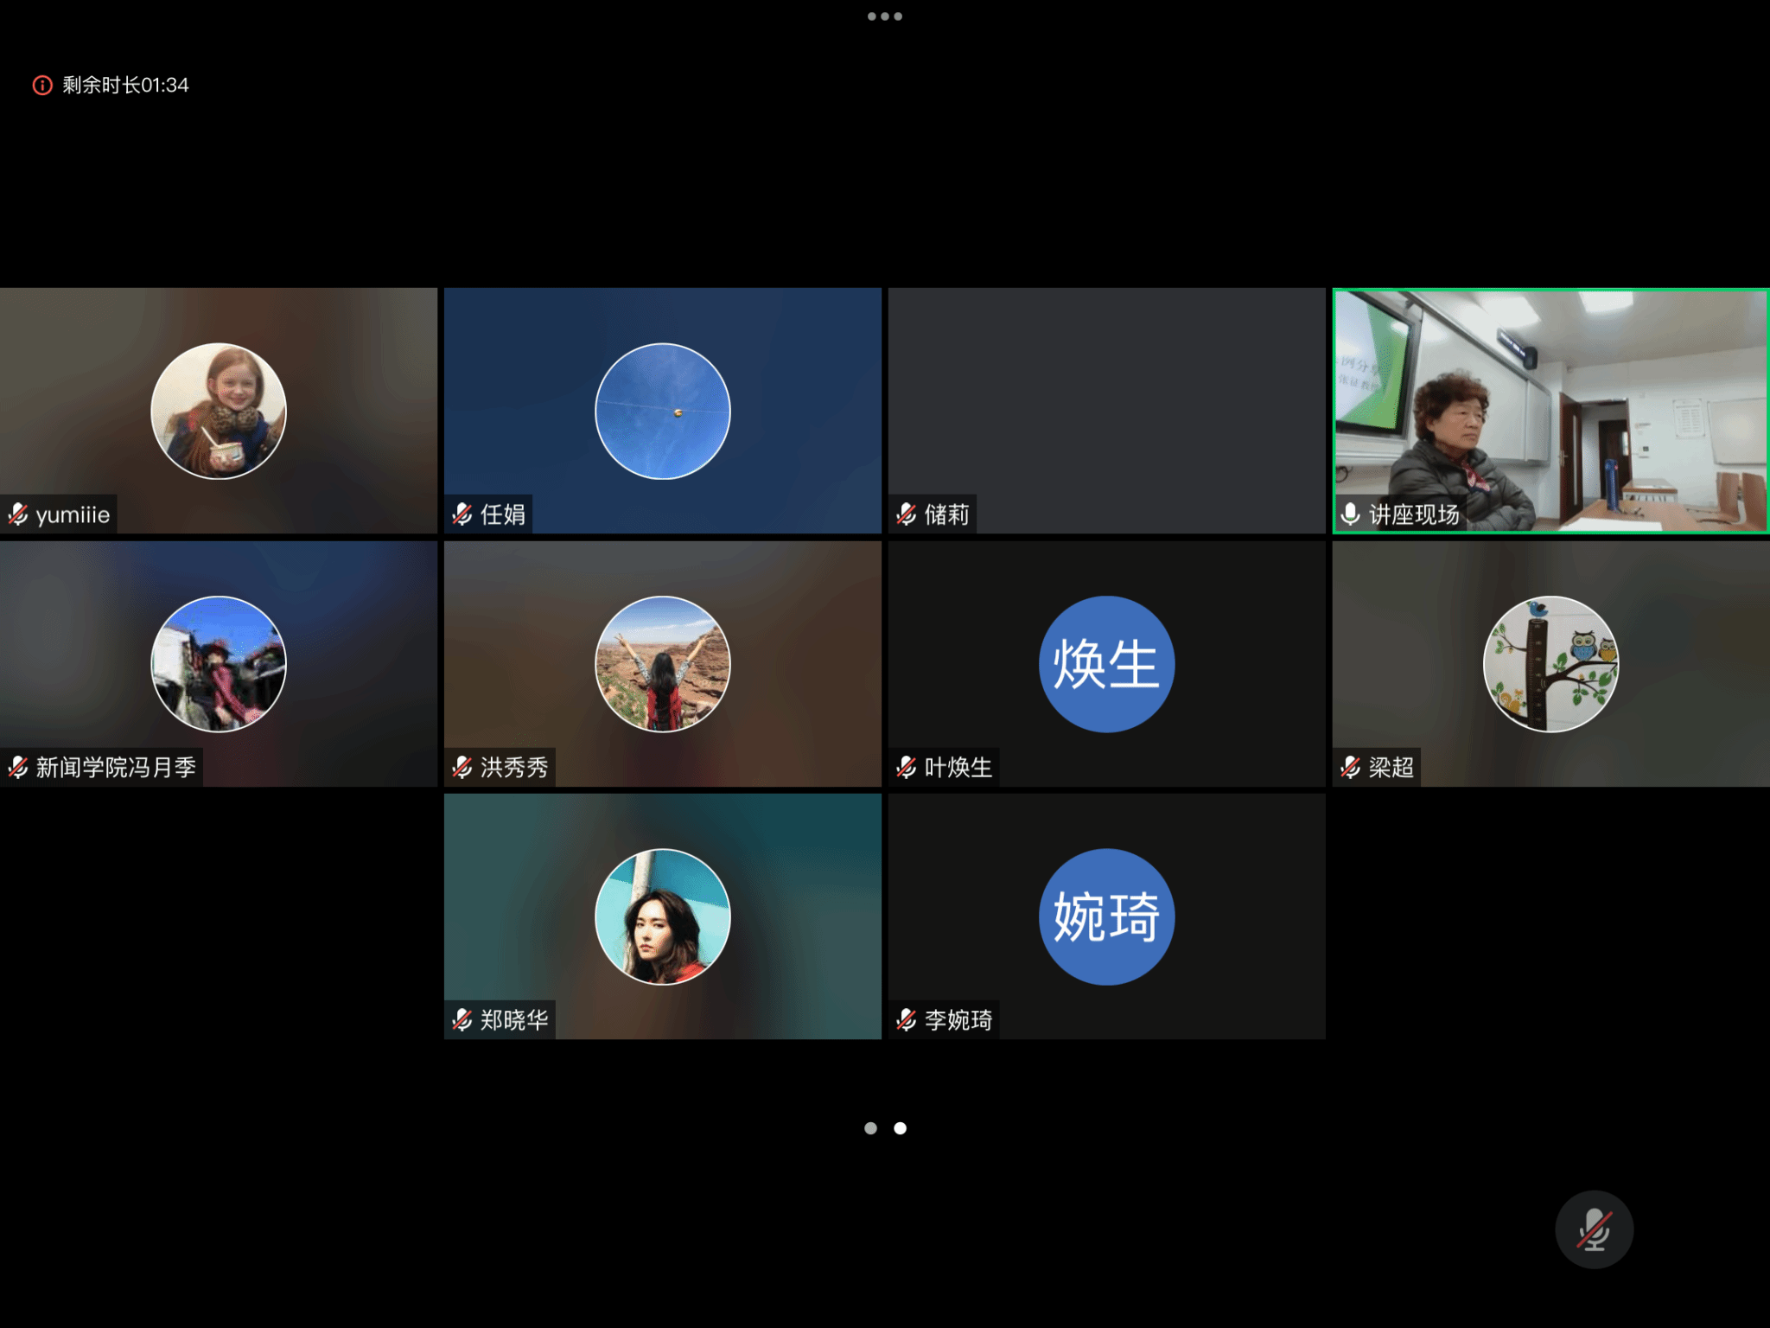This screenshot has height=1328, width=1770.
Task: Go to first page dot
Action: (x=870, y=1127)
